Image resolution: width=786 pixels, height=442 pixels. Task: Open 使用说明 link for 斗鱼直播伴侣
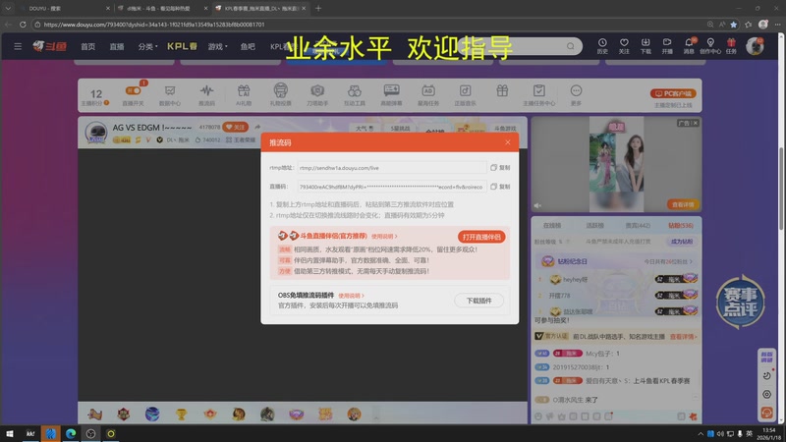pos(384,236)
